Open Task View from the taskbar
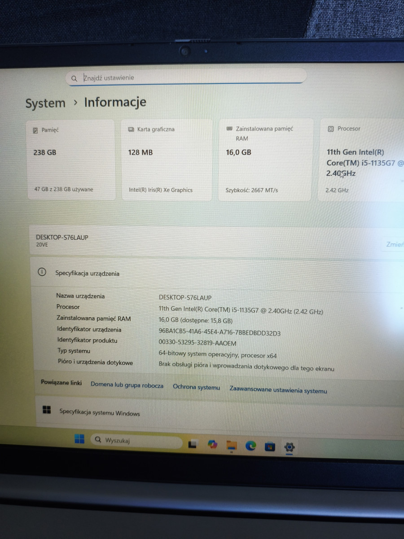Image resolution: width=404 pixels, height=539 pixels. 193,444
